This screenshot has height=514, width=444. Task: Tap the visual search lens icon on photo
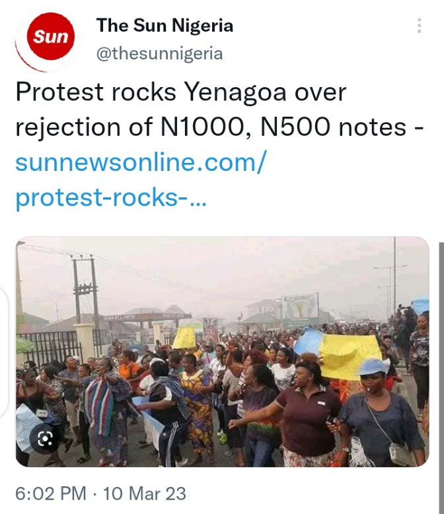tap(43, 437)
